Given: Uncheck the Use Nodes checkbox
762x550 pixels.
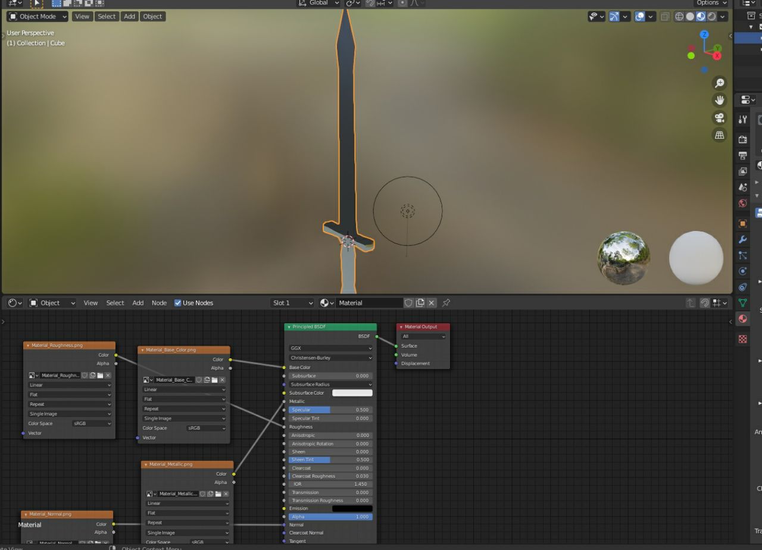Looking at the screenshot, I should pyautogui.click(x=177, y=303).
